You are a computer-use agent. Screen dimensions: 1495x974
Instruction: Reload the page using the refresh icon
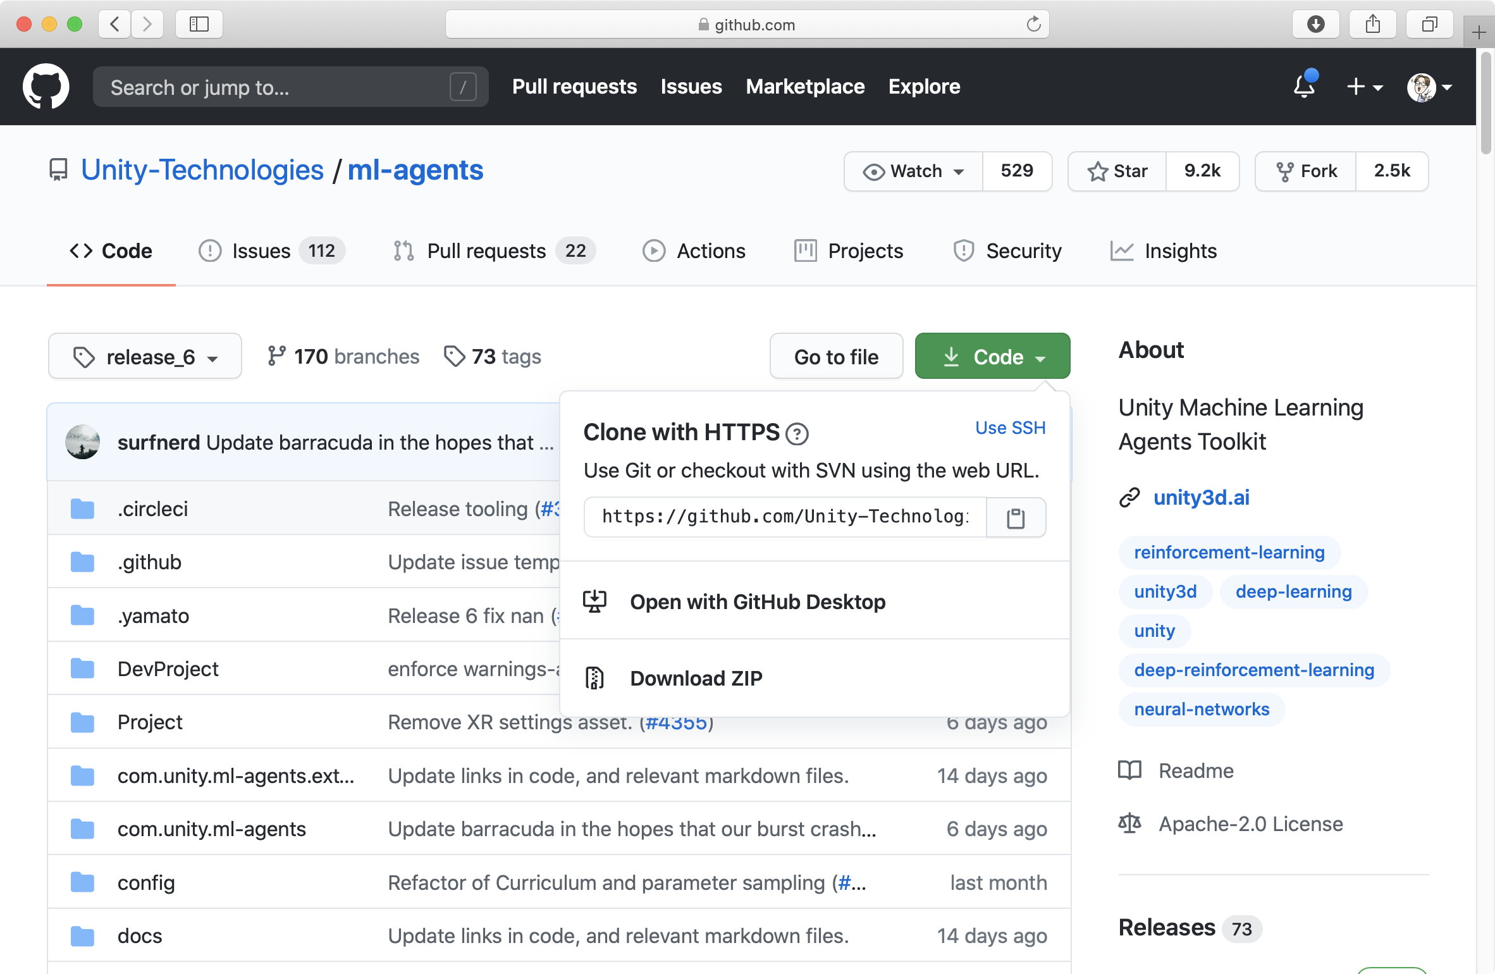click(x=1033, y=25)
